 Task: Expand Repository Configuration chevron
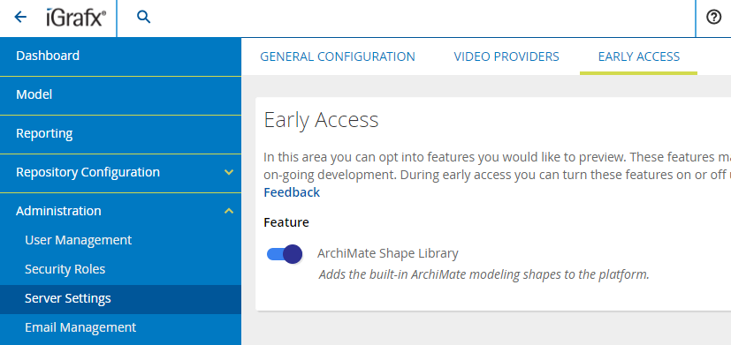pyautogui.click(x=228, y=172)
